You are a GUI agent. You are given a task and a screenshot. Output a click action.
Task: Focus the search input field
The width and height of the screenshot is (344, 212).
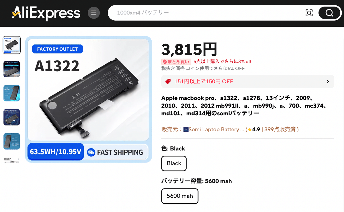point(206,13)
